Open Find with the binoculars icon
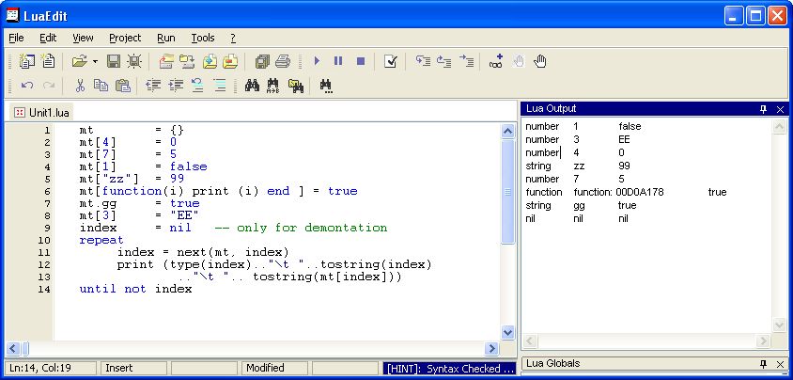793x380 pixels. tap(252, 86)
